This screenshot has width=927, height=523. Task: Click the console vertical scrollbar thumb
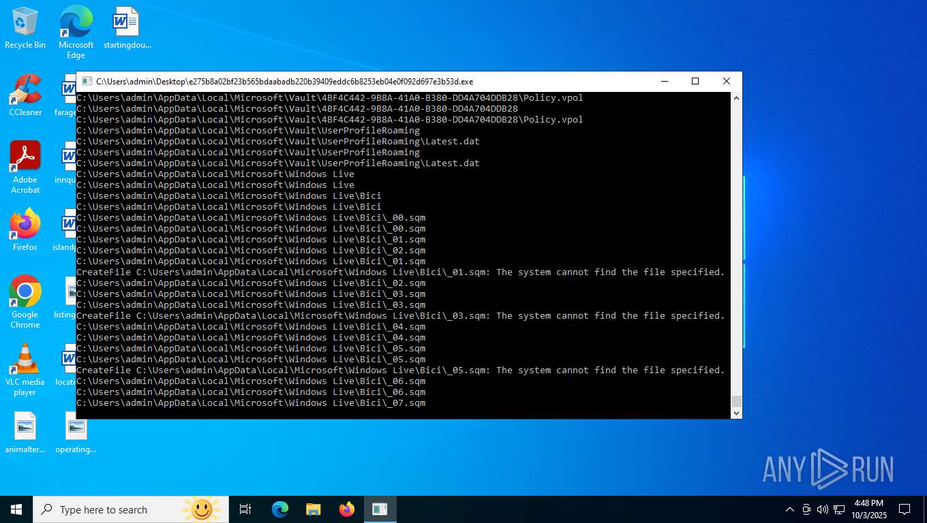coord(736,401)
